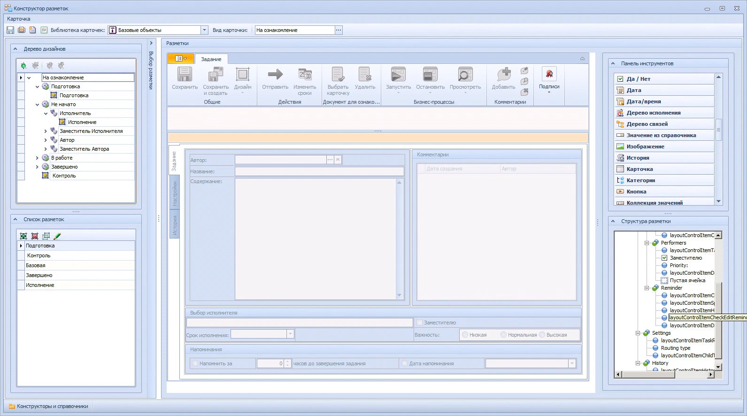The height and width of the screenshot is (416, 747).
Task: Click the Отправить arrow icon
Action: click(x=275, y=74)
